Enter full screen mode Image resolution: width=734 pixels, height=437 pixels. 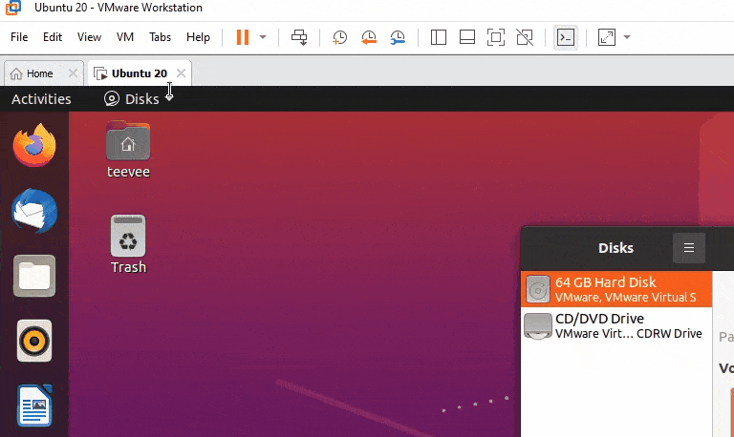495,37
